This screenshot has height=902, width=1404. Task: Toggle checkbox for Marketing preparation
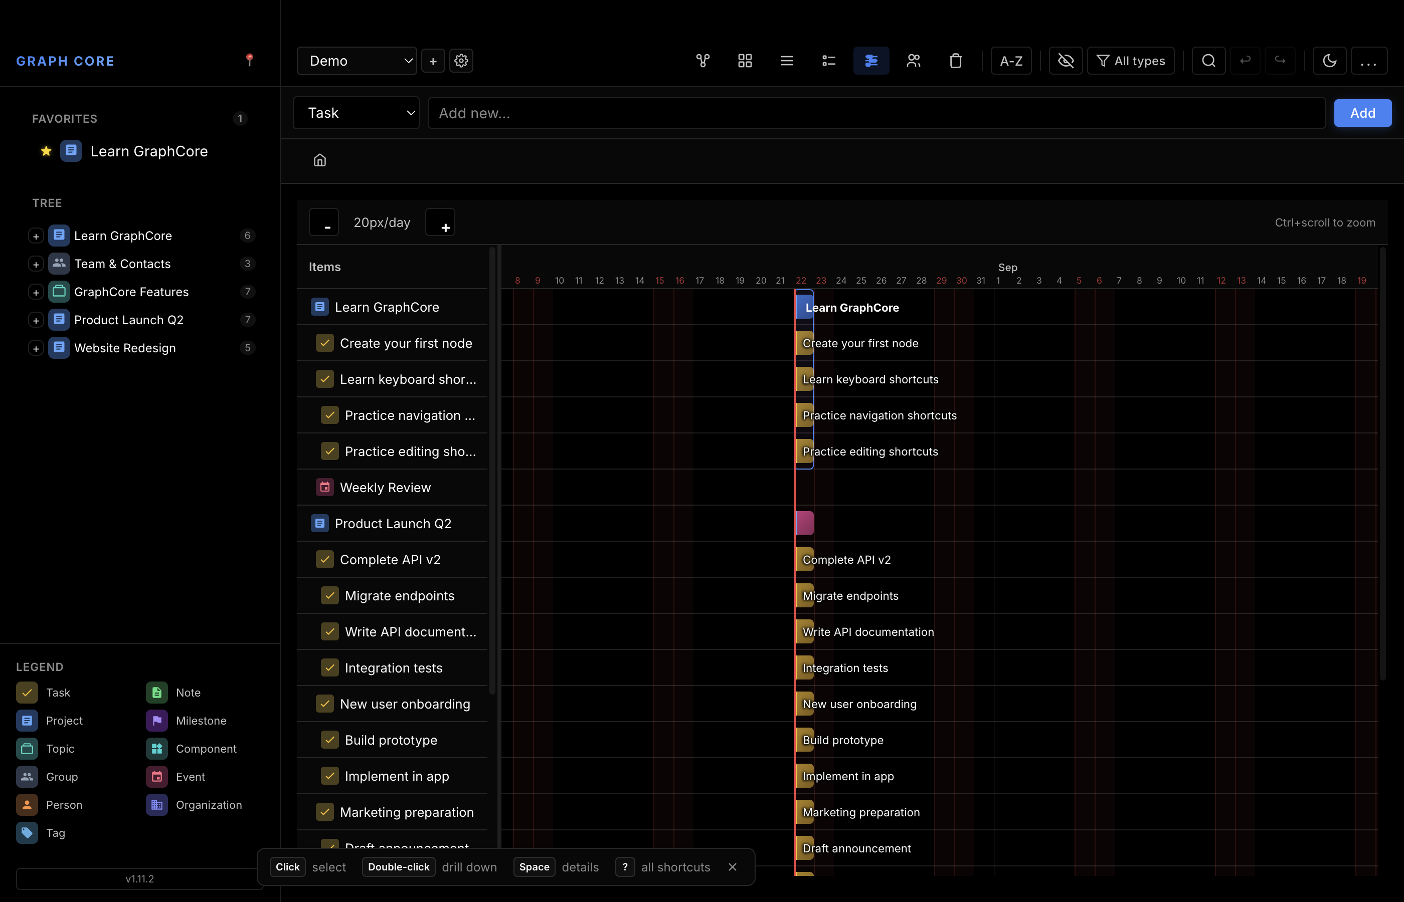pos(324,812)
